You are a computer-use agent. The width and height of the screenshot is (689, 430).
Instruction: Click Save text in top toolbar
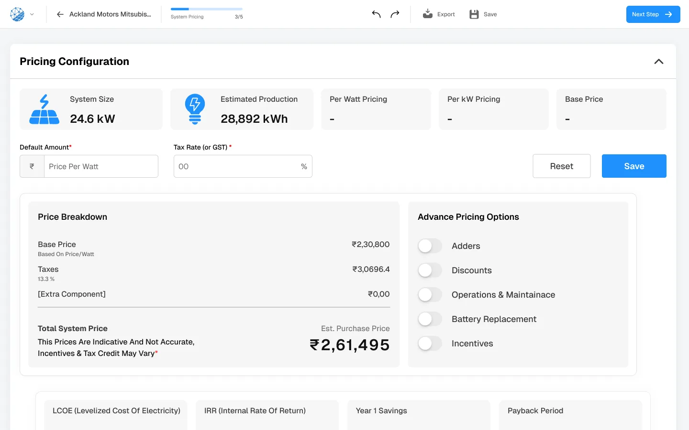coord(490,14)
